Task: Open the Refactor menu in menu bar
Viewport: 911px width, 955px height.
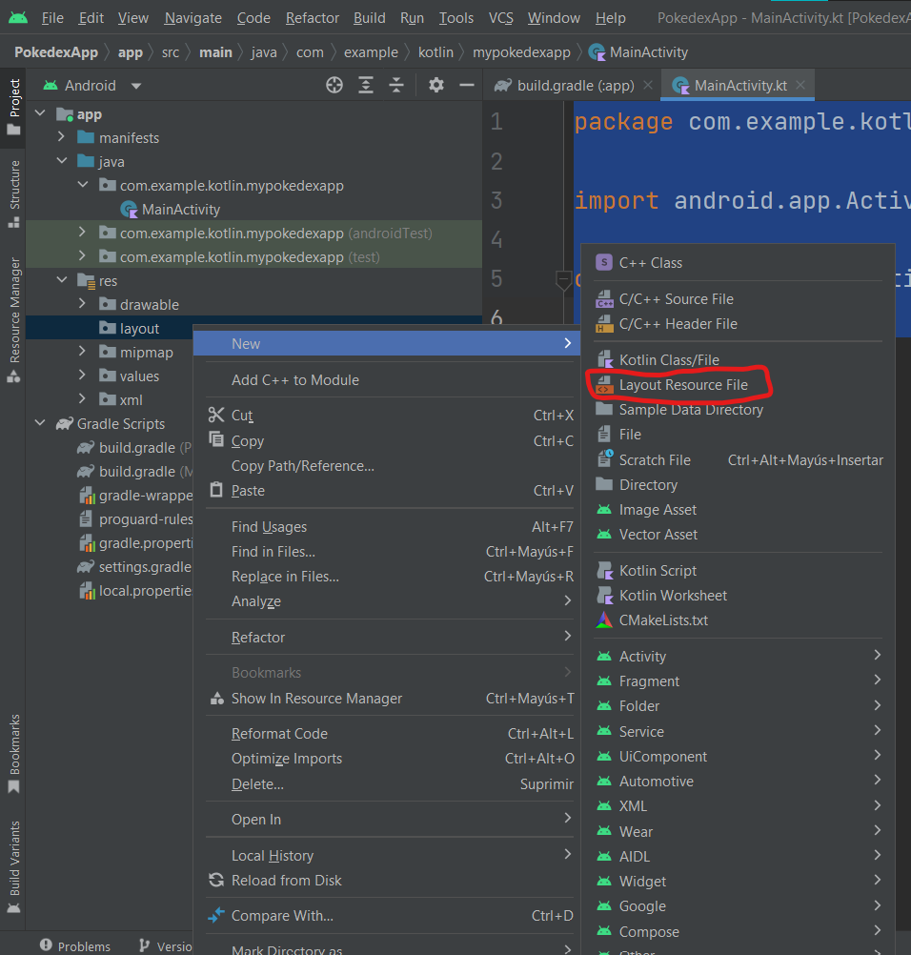Action: pyautogui.click(x=313, y=18)
